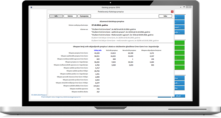This screenshot has height=118, width=221.
Task: Click the value 2,999
Action: tap(97, 77)
